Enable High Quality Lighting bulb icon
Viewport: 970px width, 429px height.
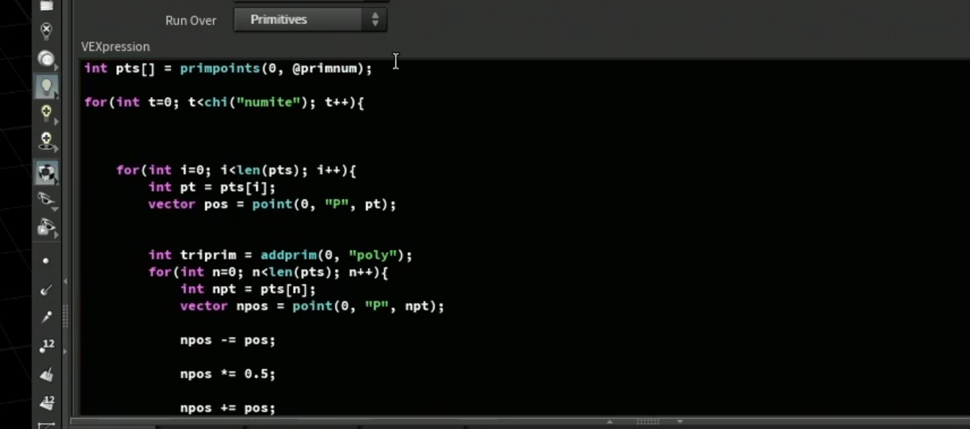[46, 113]
